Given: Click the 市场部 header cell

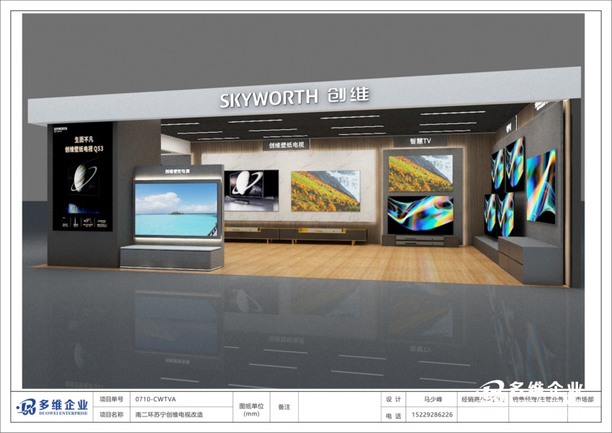Looking at the screenshot, I should tap(585, 399).
